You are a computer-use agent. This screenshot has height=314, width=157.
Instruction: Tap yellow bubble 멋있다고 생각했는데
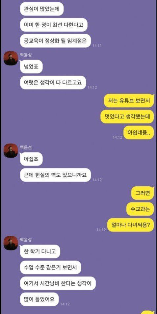click(x=127, y=117)
